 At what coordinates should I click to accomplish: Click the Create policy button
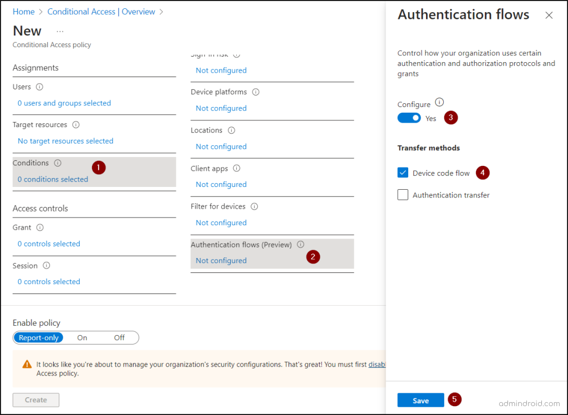click(x=35, y=399)
